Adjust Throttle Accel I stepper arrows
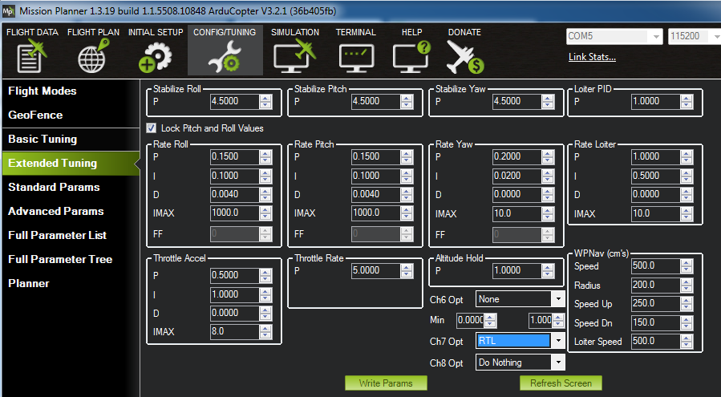The height and width of the screenshot is (397, 721). pyautogui.click(x=265, y=294)
